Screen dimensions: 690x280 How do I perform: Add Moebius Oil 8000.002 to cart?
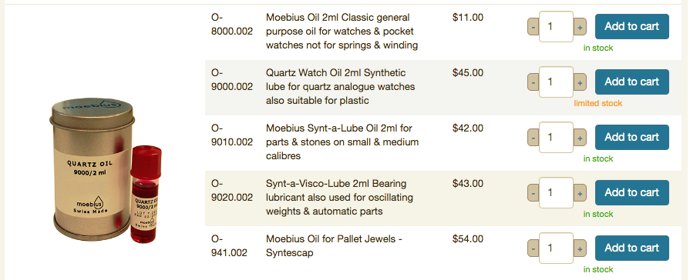coord(632,26)
